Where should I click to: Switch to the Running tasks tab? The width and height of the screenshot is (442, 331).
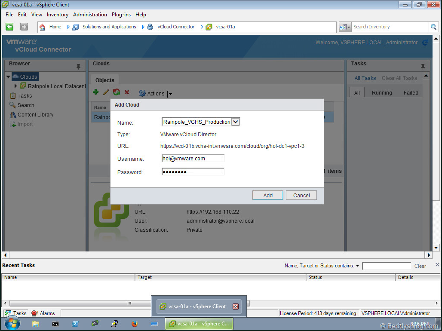click(382, 93)
